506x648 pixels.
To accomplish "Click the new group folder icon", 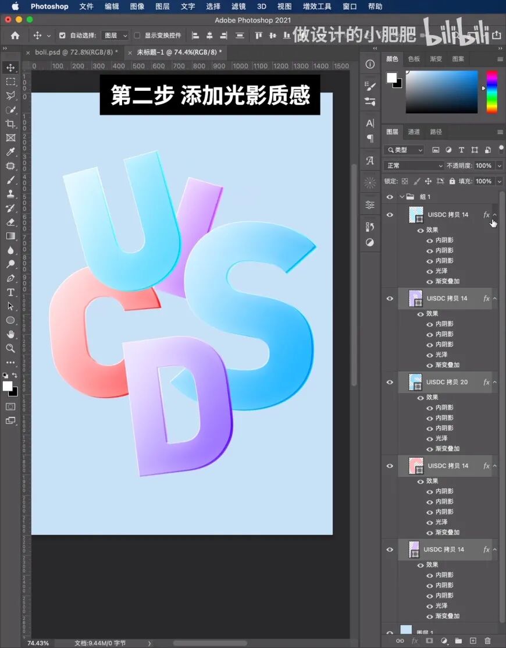I will pos(458,640).
